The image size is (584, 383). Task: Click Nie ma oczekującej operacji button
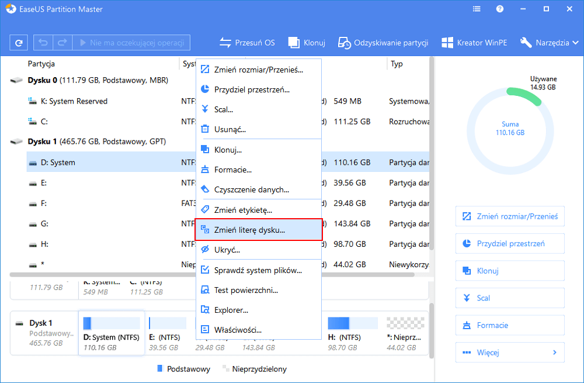(x=131, y=43)
